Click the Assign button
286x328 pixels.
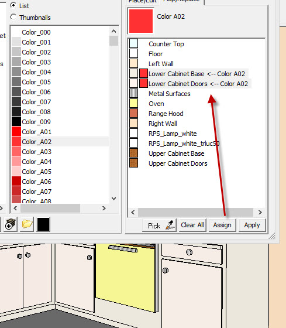222,225
